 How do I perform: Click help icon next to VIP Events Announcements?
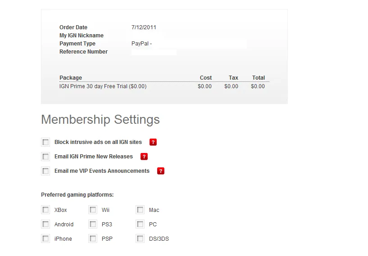pos(161,171)
